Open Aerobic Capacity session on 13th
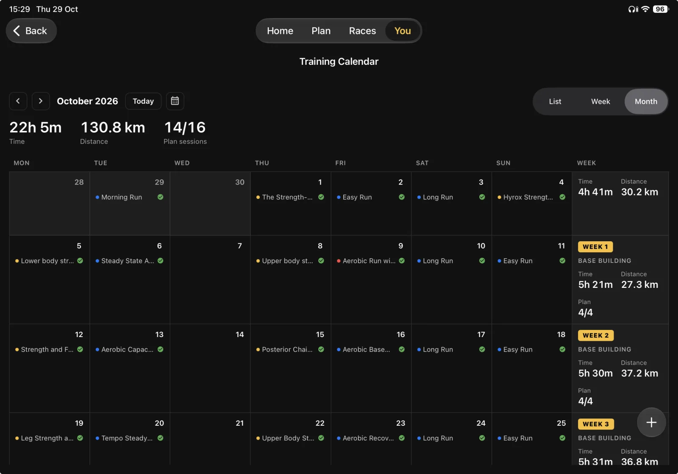Screen dimensions: 678x474 point(130,349)
